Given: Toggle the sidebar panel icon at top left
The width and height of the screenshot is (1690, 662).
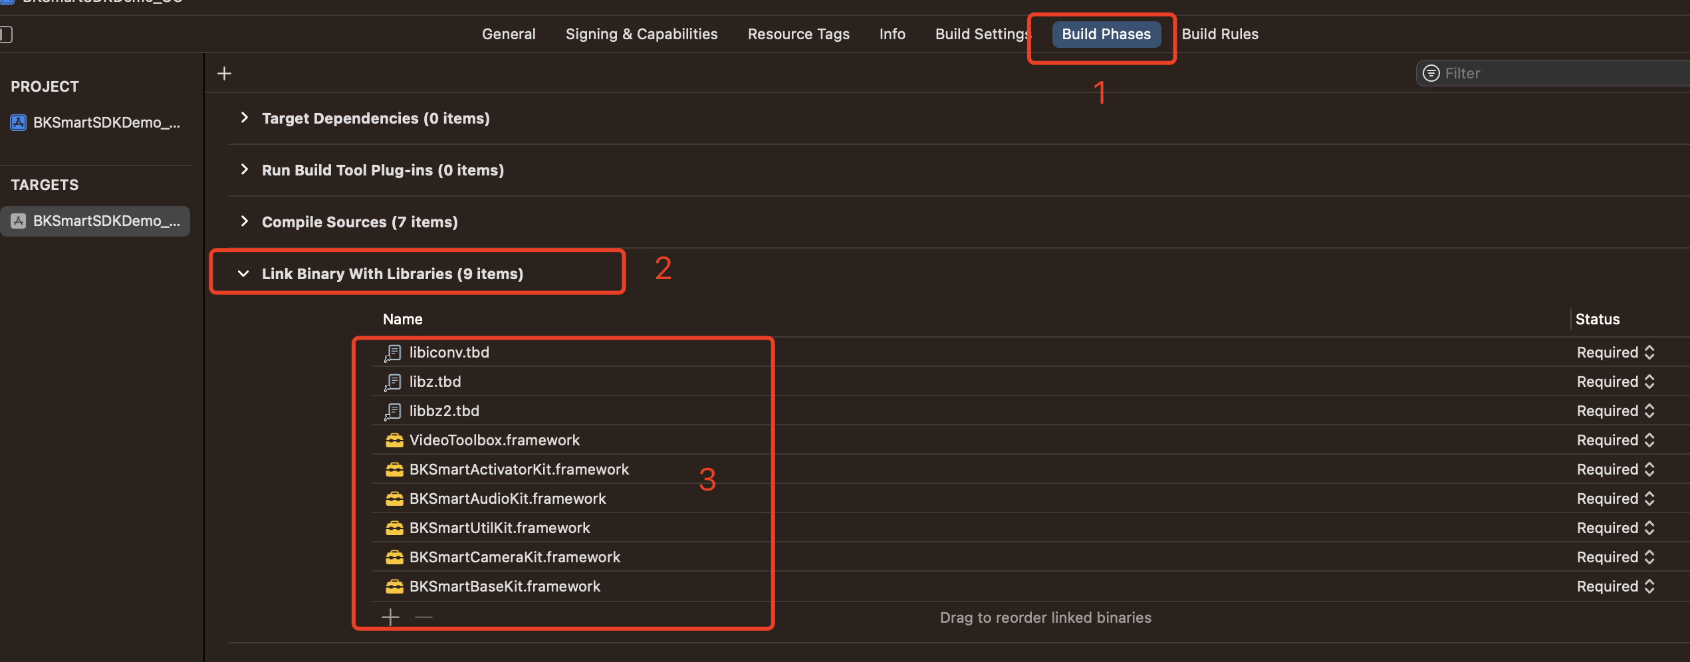Looking at the screenshot, I should 6,34.
